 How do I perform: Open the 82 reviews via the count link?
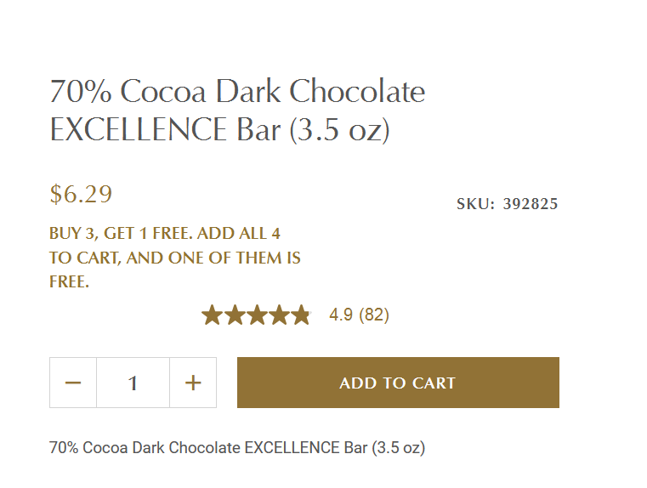pos(374,315)
